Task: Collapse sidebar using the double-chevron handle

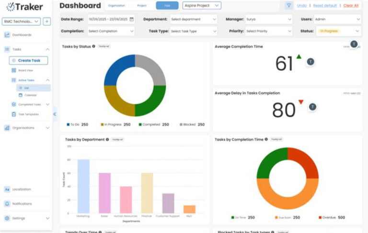Action: tap(55, 114)
